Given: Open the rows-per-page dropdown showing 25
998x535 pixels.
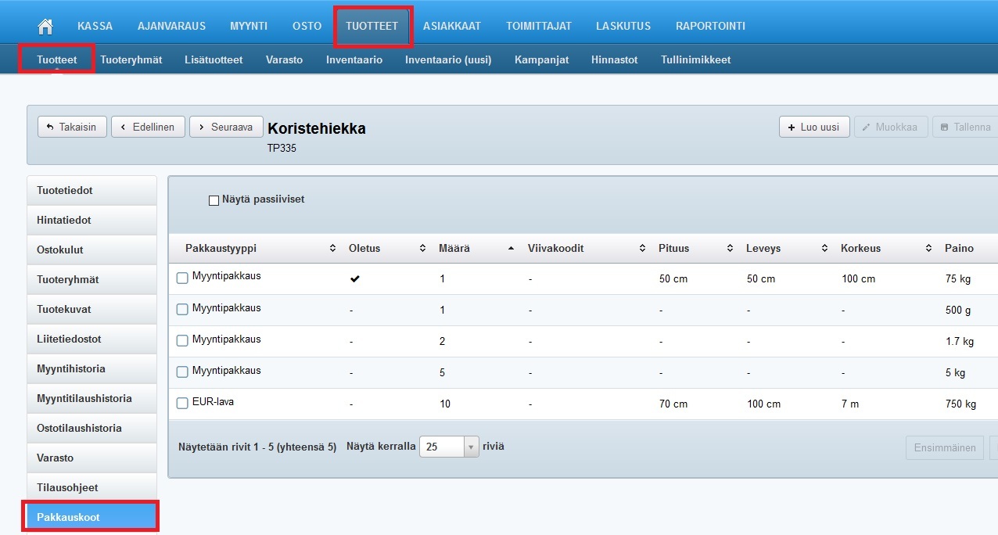Looking at the screenshot, I should [449, 447].
